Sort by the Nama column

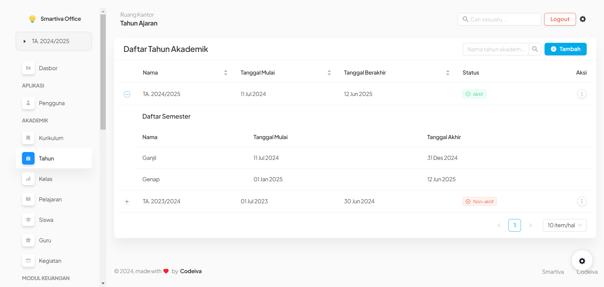226,73
